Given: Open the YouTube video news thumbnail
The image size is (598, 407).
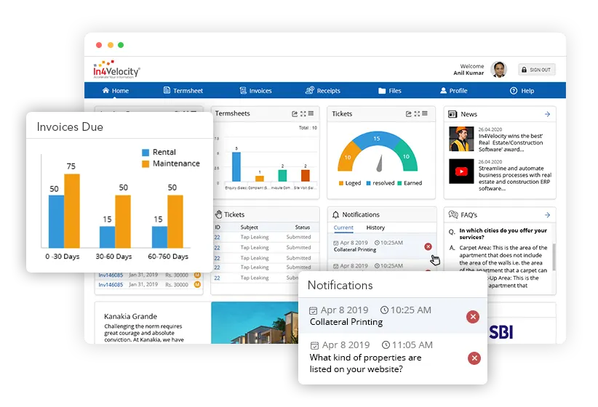Looking at the screenshot, I should point(461,172).
